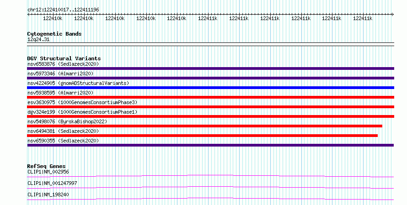Open the CLIP1|NM_001247997 transcript label
This screenshot has height=205, width=407.
[x=52, y=183]
